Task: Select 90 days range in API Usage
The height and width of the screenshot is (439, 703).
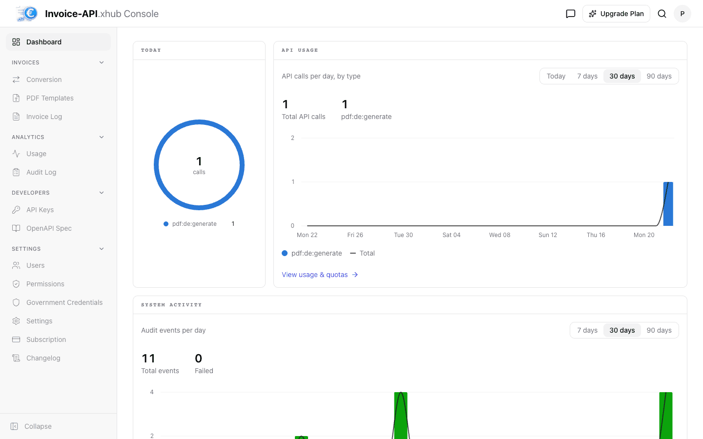Action: coord(659,76)
